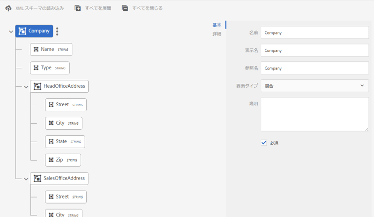Select the Zip label in tree

(59, 160)
